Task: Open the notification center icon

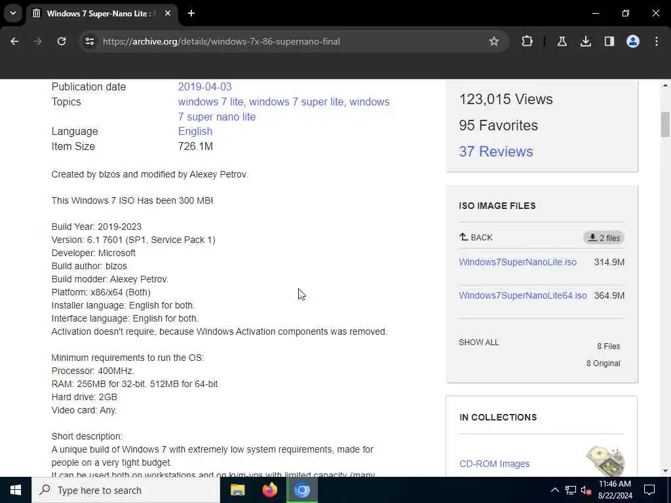Action: click(x=649, y=490)
